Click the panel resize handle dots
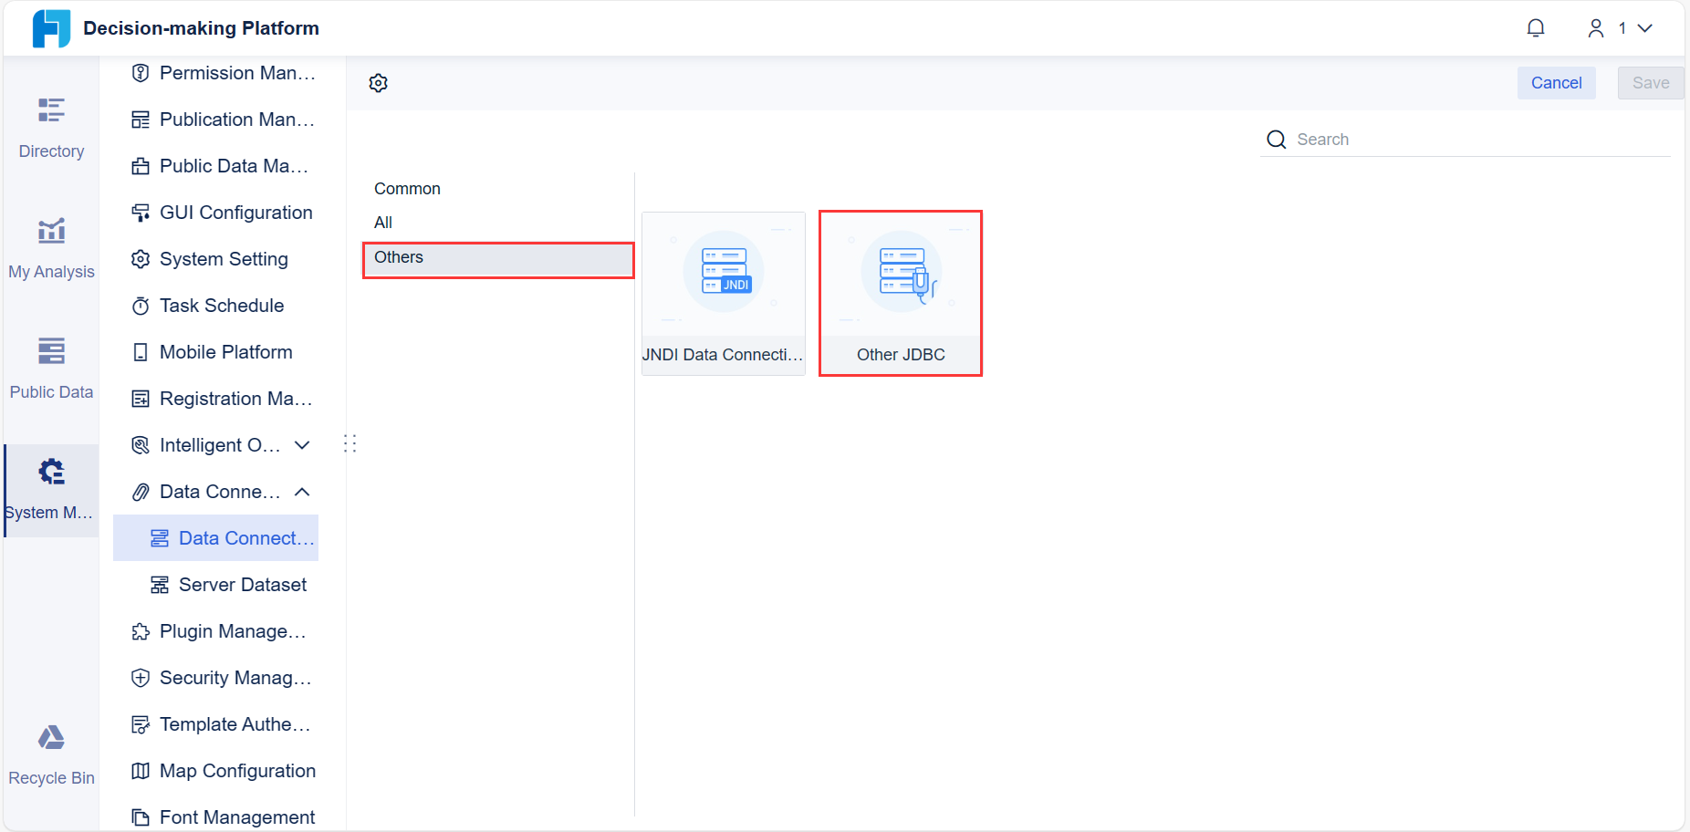The height and width of the screenshot is (832, 1690). (349, 444)
